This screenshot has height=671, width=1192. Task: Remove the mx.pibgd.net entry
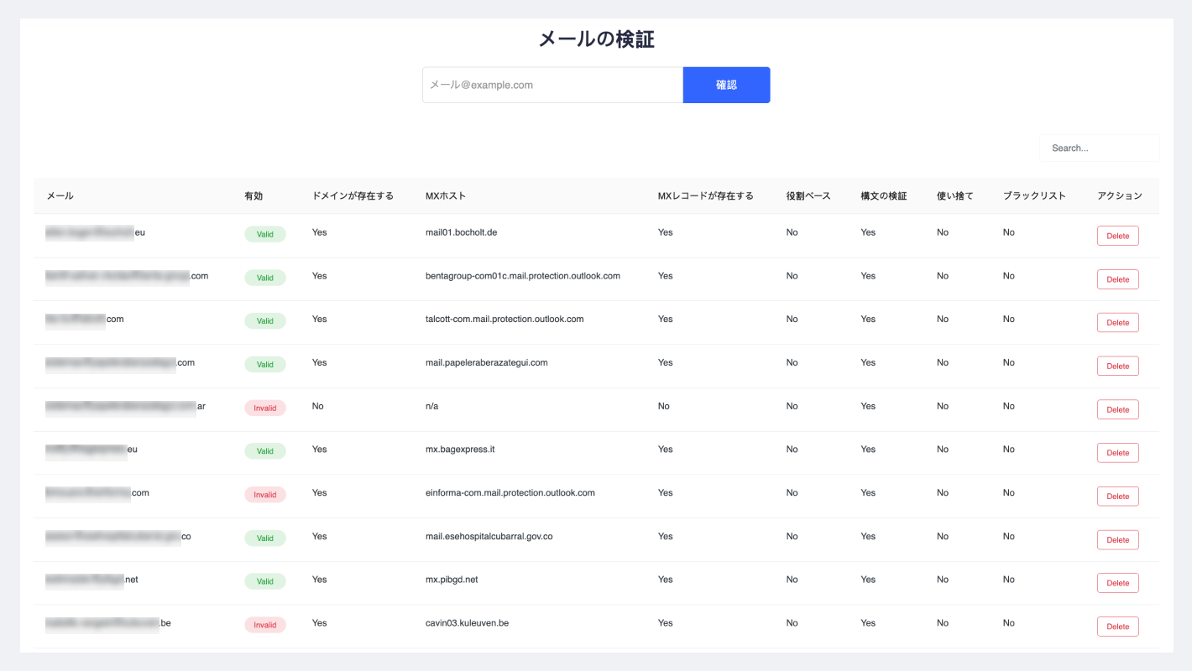1117,583
